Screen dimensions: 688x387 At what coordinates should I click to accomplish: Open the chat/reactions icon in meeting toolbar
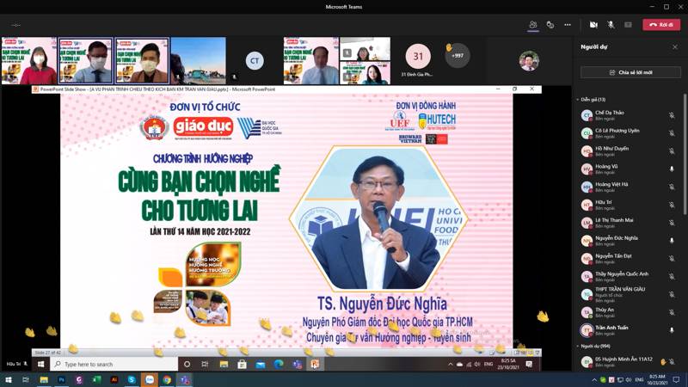coord(550,25)
